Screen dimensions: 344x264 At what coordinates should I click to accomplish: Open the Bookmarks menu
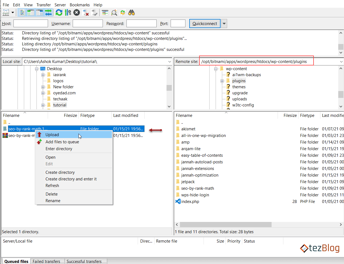pyautogui.click(x=80, y=5)
